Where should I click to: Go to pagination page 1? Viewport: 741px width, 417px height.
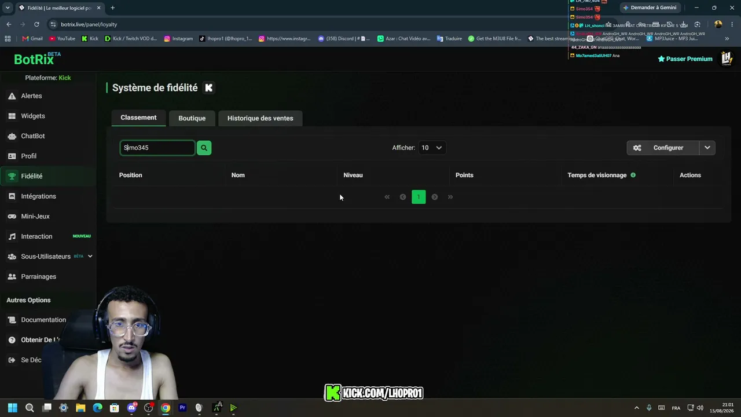click(419, 197)
